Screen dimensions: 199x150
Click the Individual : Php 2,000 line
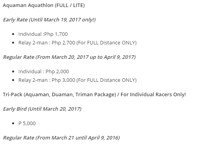pos(44,72)
